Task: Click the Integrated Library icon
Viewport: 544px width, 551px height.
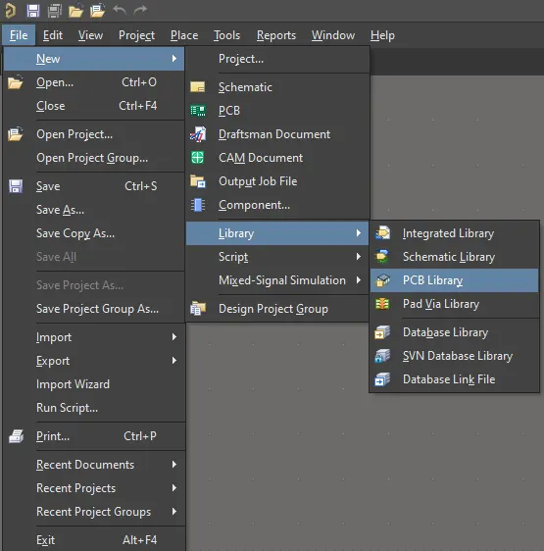Action: [x=382, y=233]
